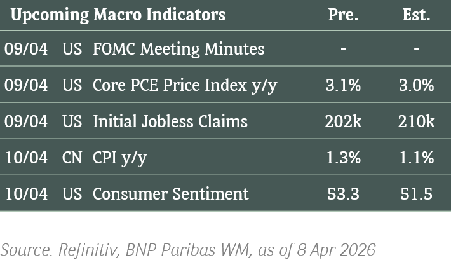
Task: Click the 3.0% estimated Core PCE value
Action: tap(417, 85)
